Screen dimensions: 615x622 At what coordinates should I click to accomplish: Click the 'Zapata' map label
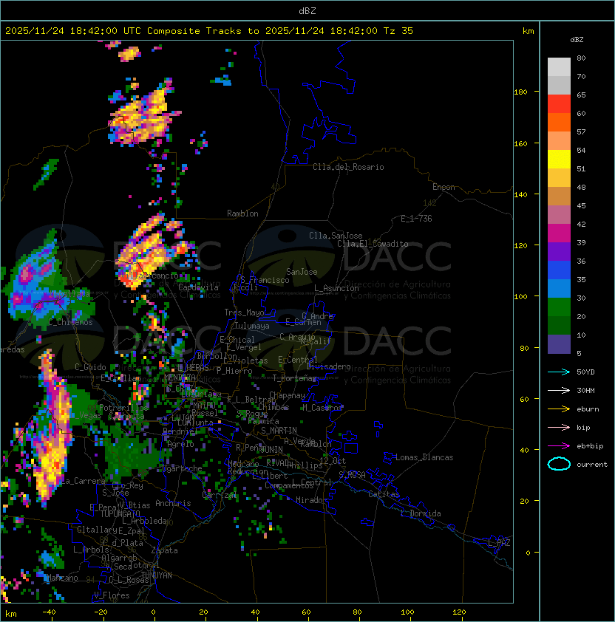pyautogui.click(x=164, y=550)
